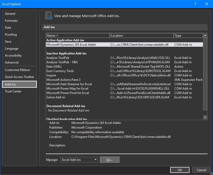Select the Add-ins category
This screenshot has width=213, height=175.
coord(19,84)
